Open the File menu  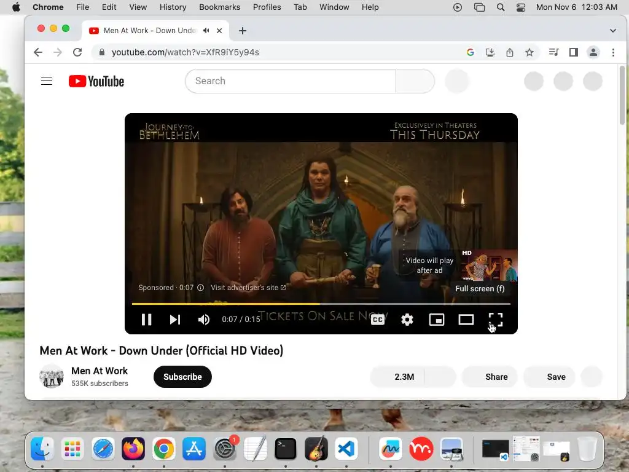point(83,7)
